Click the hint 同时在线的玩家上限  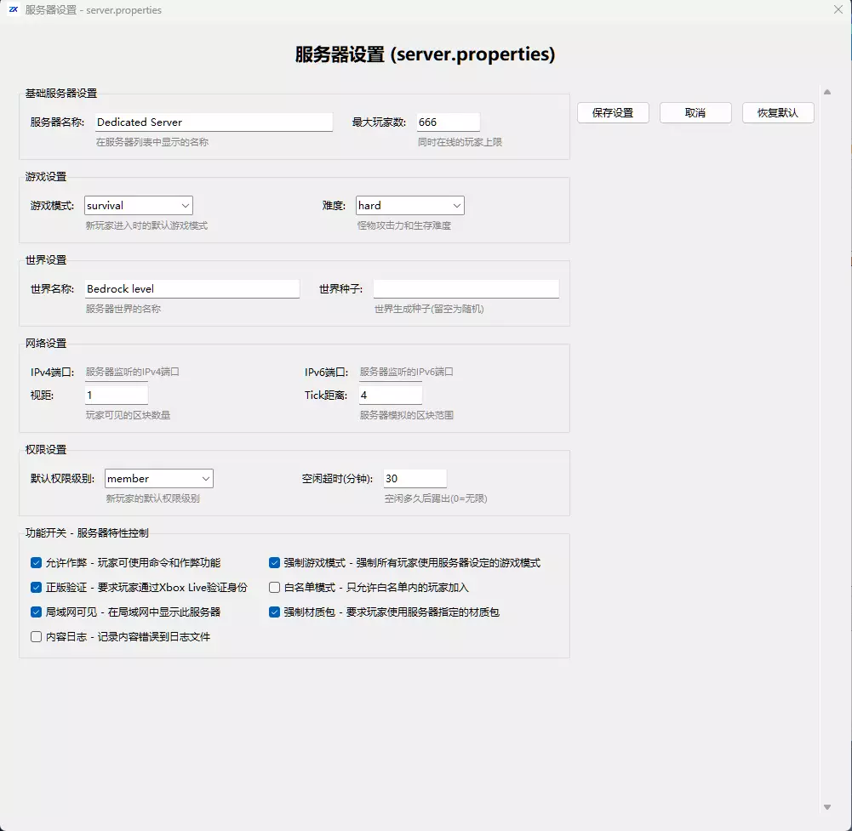pyautogui.click(x=460, y=142)
